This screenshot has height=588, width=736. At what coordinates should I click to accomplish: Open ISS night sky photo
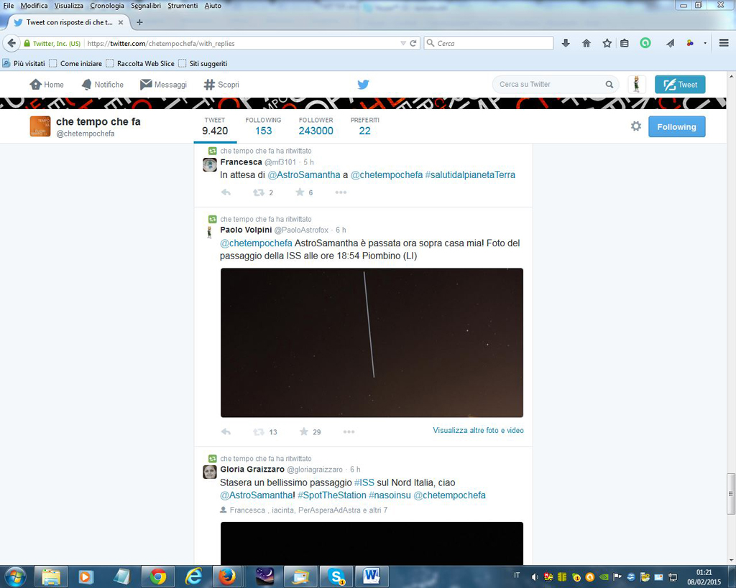(372, 342)
